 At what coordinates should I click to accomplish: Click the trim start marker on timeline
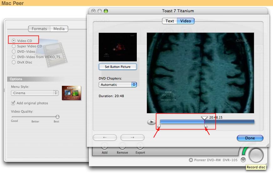pos(159,125)
